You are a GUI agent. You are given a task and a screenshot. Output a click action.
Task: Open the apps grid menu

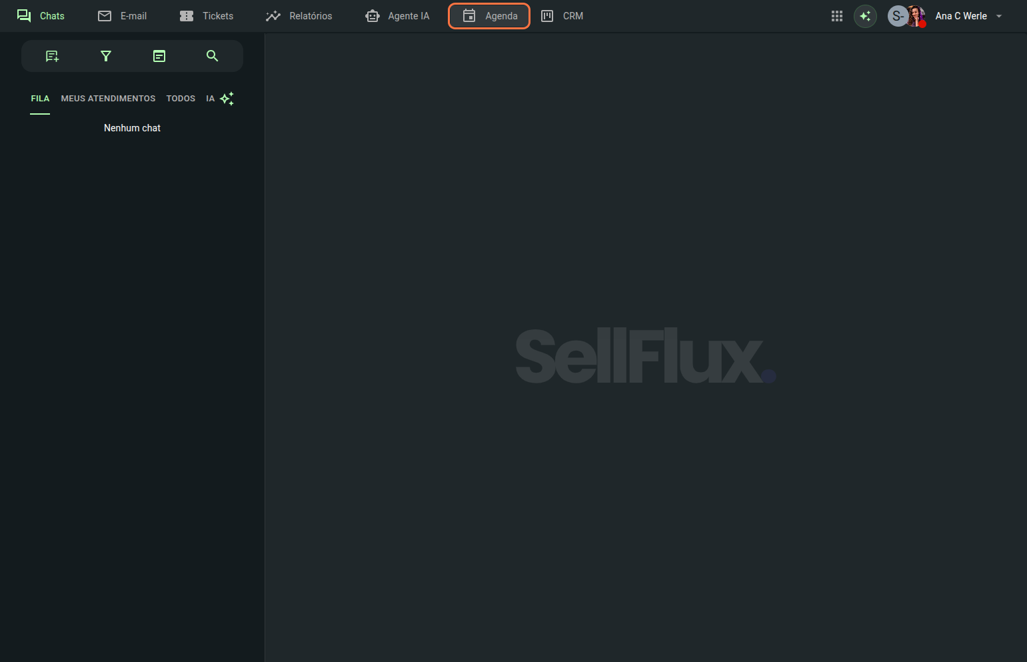click(837, 16)
